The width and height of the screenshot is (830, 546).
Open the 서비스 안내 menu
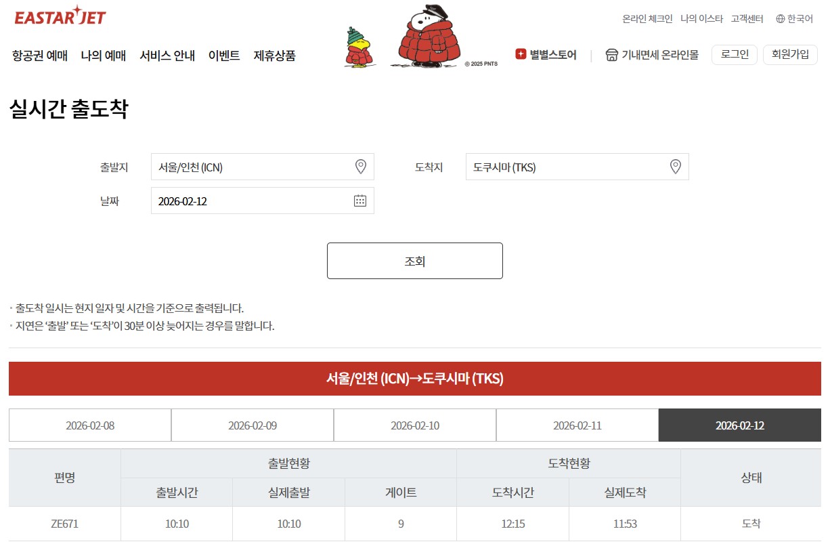click(x=167, y=56)
